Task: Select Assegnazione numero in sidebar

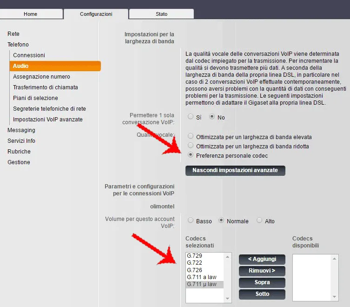Action: [x=41, y=77]
